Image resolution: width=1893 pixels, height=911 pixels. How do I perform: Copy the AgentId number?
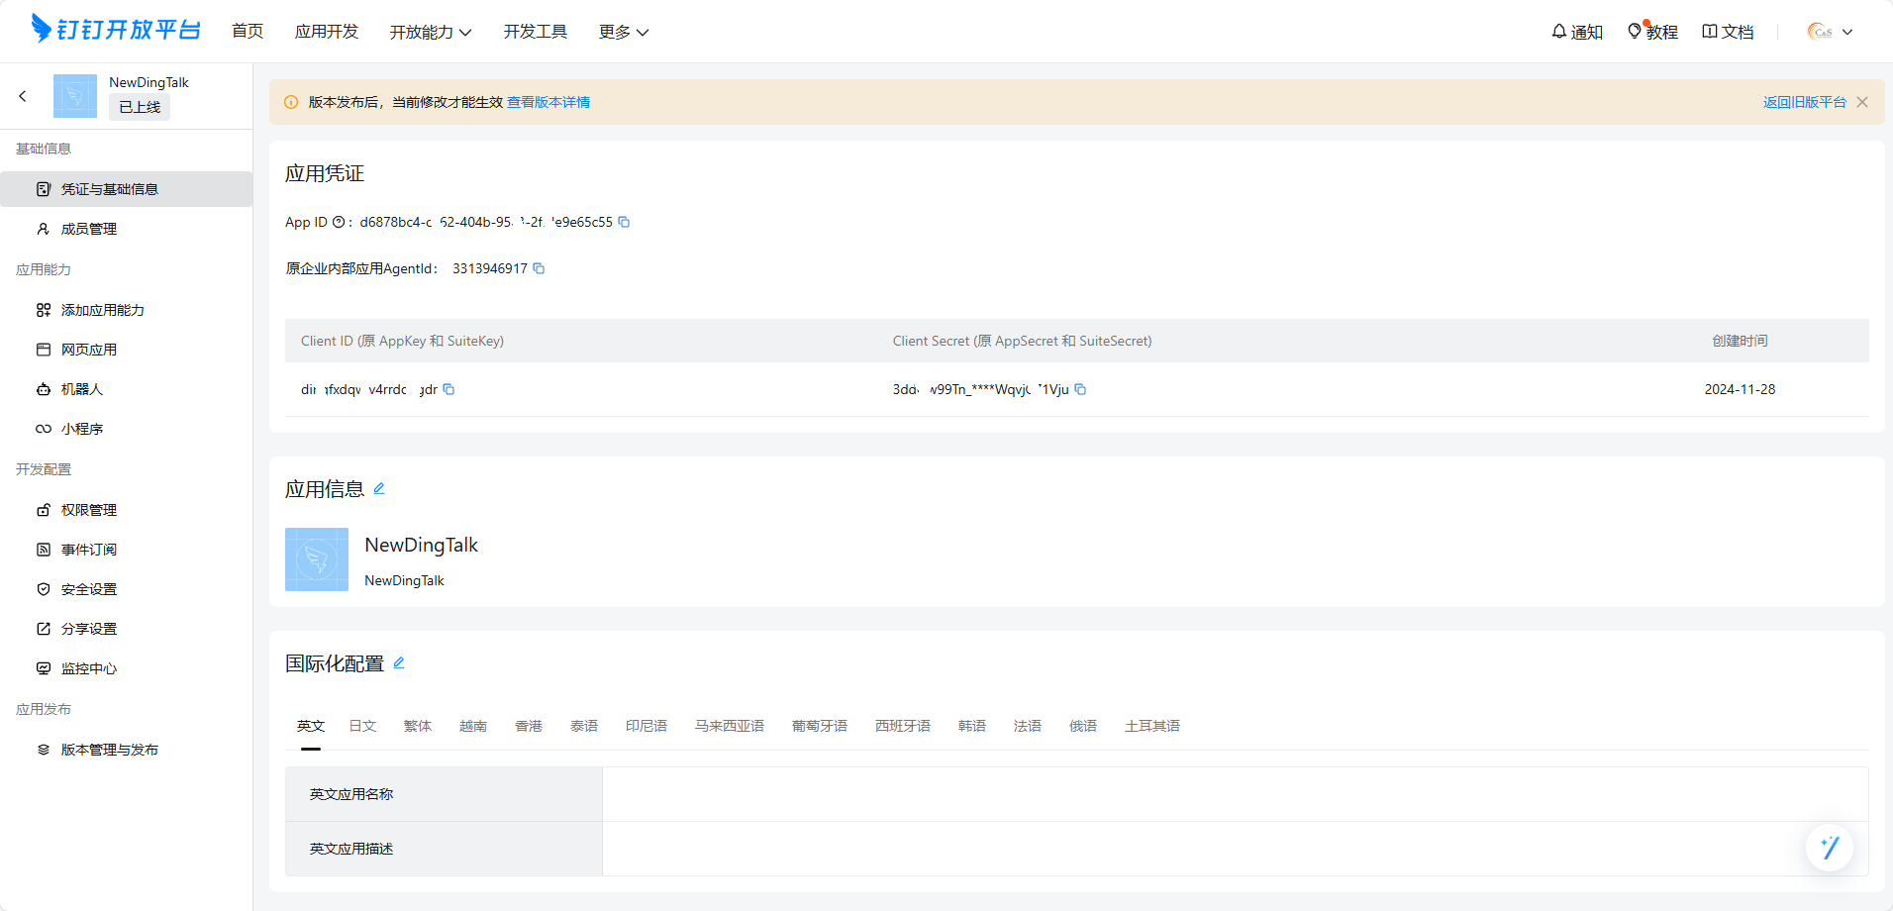(539, 268)
